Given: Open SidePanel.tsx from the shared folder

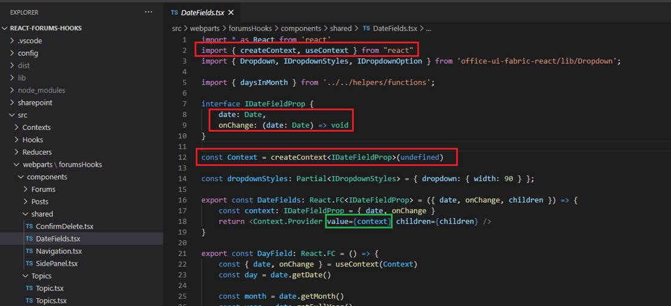Looking at the screenshot, I should [57, 263].
